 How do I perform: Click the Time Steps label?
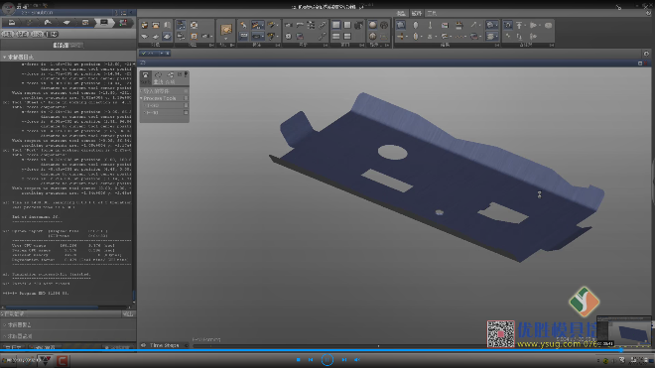click(x=164, y=345)
